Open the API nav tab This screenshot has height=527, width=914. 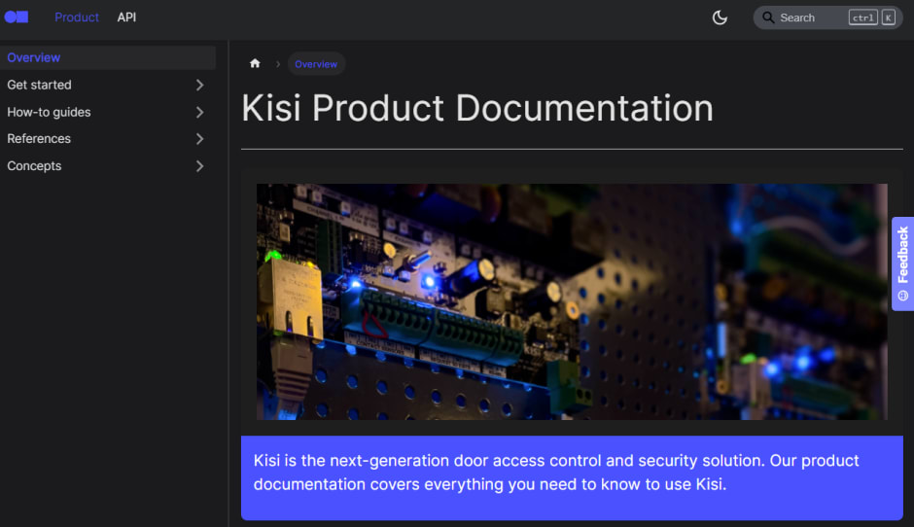(x=126, y=18)
